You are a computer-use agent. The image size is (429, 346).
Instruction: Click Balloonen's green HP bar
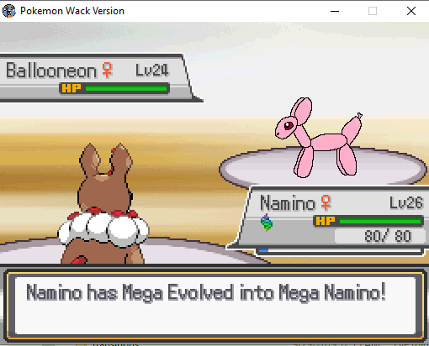[126, 88]
